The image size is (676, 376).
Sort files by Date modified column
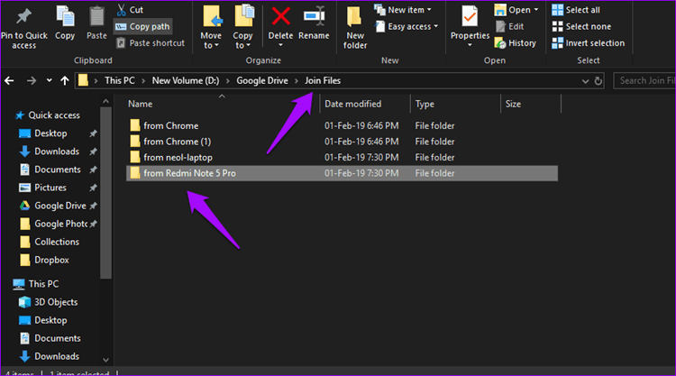click(352, 104)
